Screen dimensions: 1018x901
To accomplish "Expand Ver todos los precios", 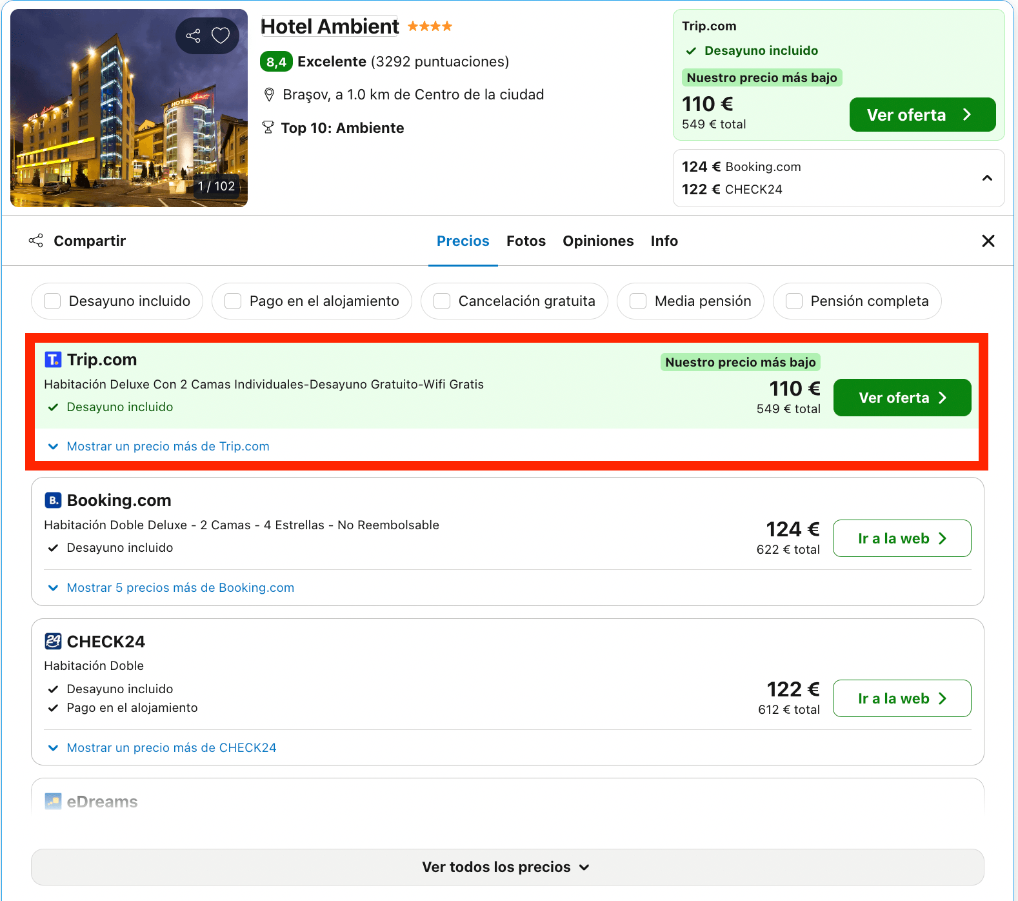I will (x=507, y=867).
